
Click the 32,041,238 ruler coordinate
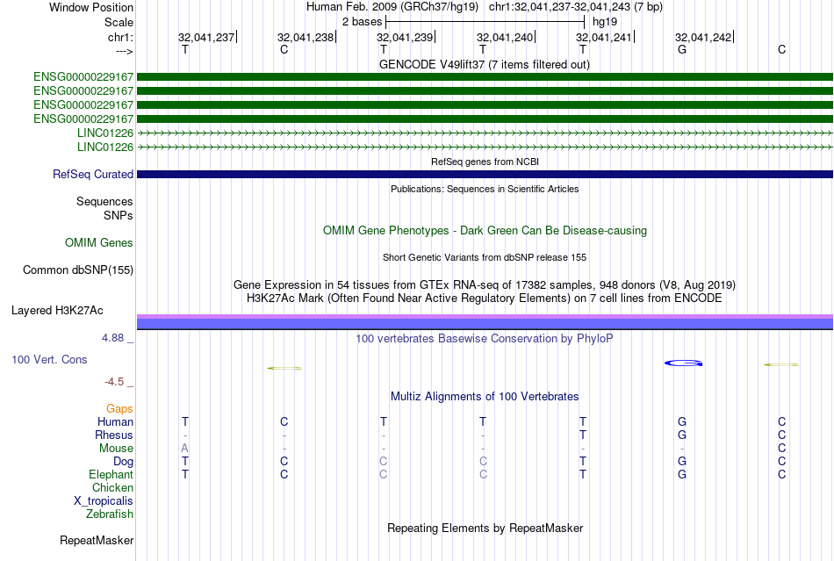point(306,37)
